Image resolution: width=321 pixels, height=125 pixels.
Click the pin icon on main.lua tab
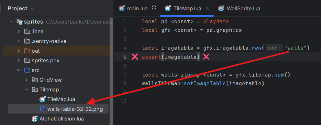coord(154,9)
